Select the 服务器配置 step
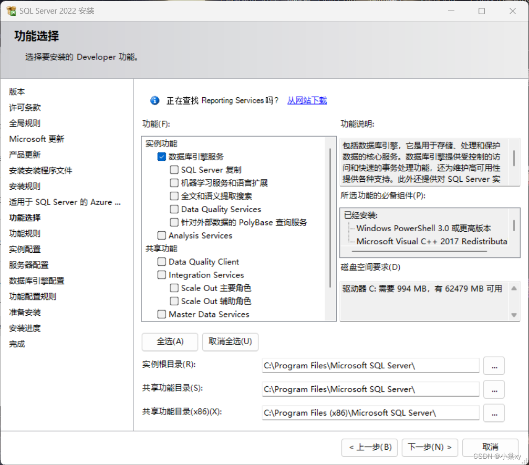The height and width of the screenshot is (465, 529). [x=29, y=265]
